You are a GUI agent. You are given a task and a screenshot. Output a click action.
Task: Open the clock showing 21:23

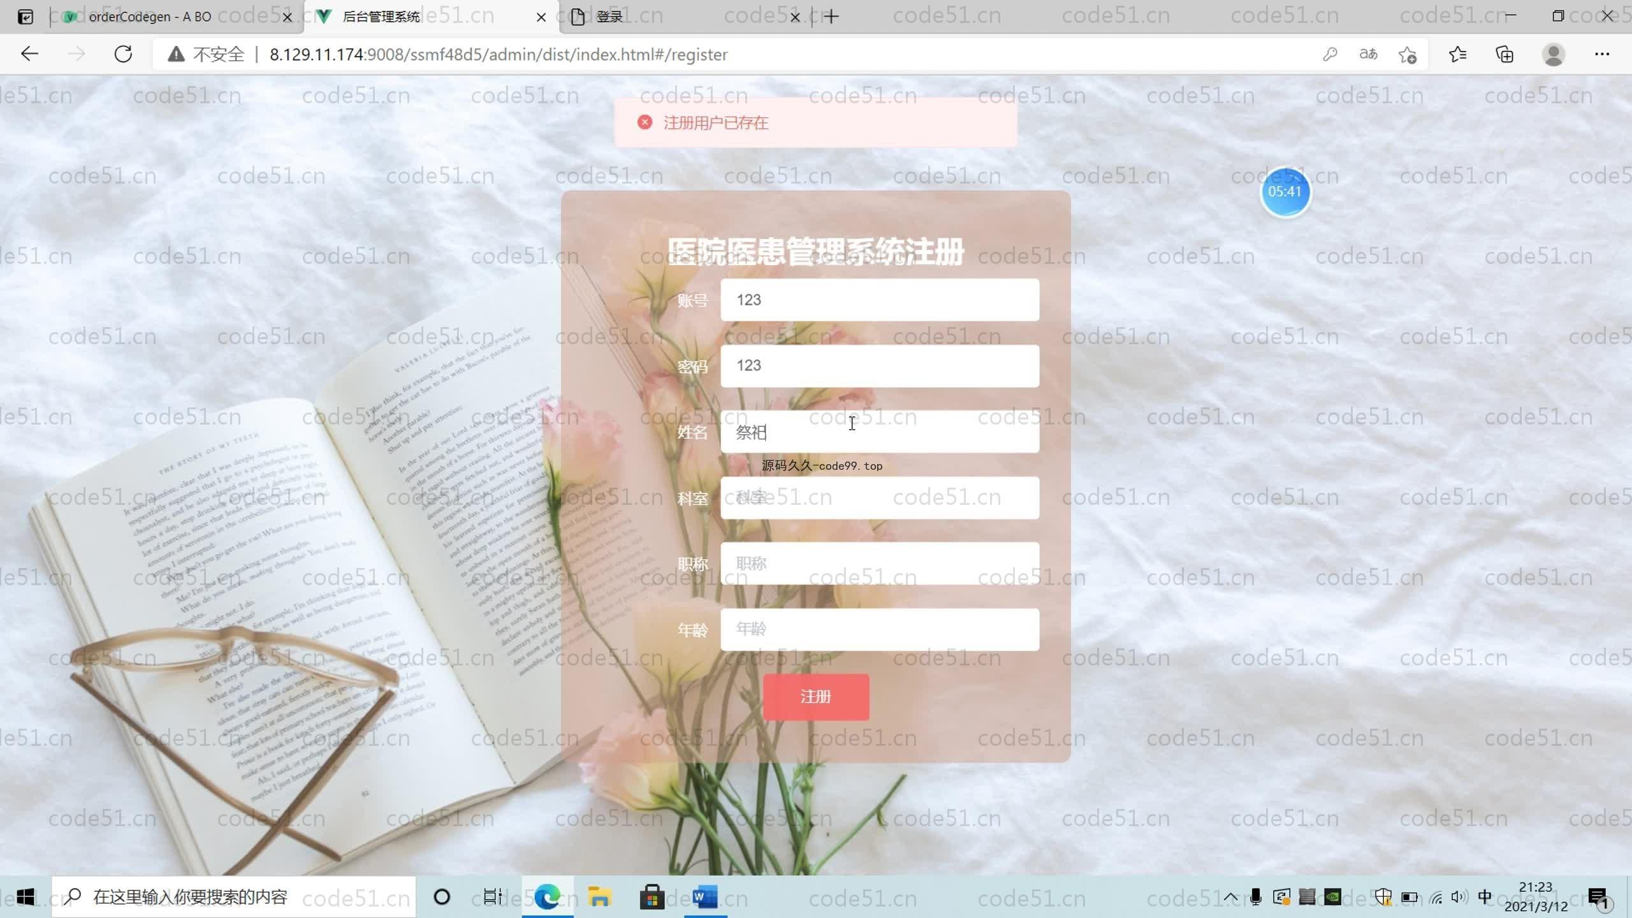coord(1536,896)
